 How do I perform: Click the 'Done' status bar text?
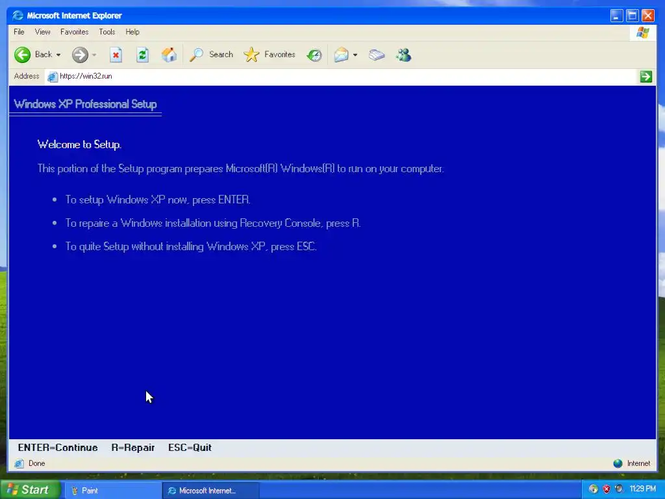[x=37, y=463]
